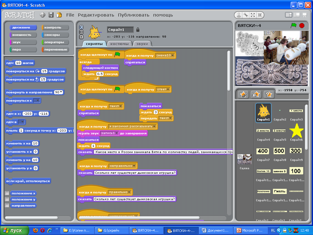The height and width of the screenshot is (235, 313).
Task: Switch to the скрипты tab
Action: [94, 44]
